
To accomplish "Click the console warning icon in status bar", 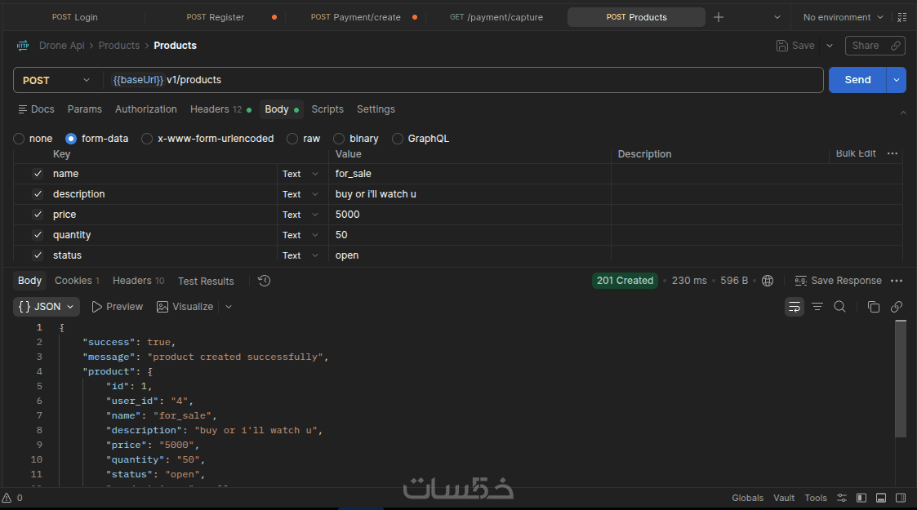I will pyautogui.click(x=7, y=498).
